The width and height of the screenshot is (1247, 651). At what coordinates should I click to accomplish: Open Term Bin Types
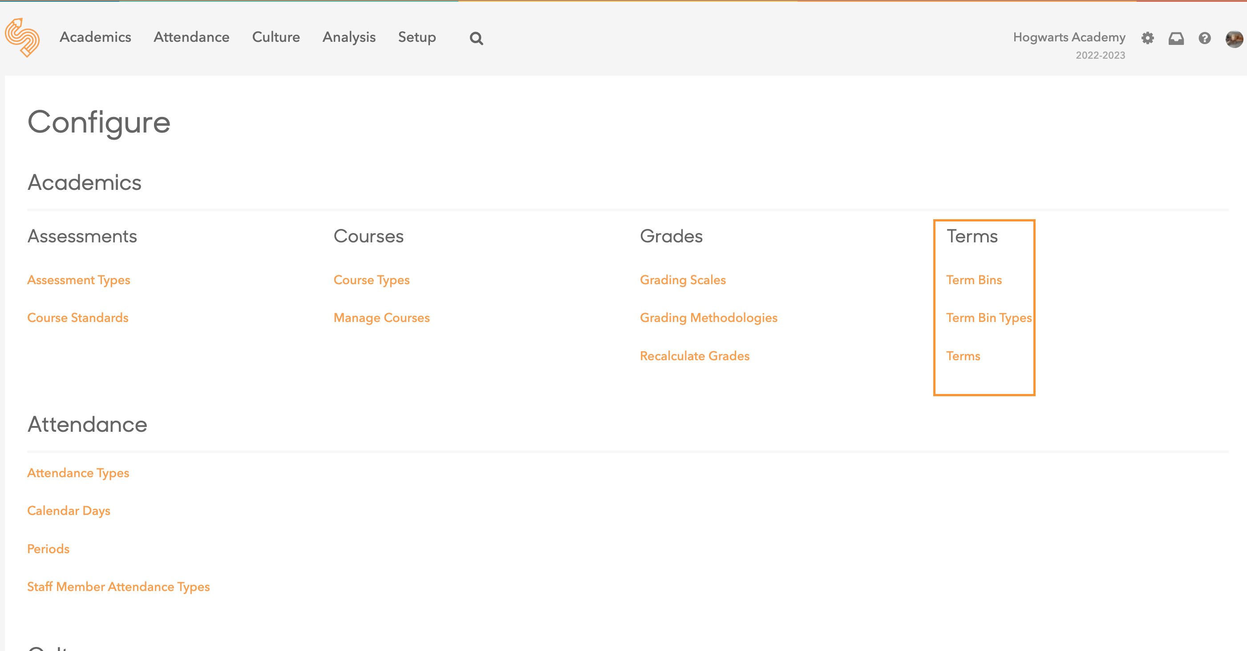[x=988, y=318]
